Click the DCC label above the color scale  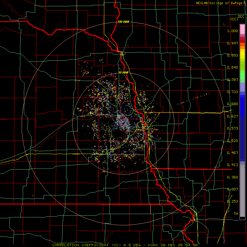click(x=241, y=16)
